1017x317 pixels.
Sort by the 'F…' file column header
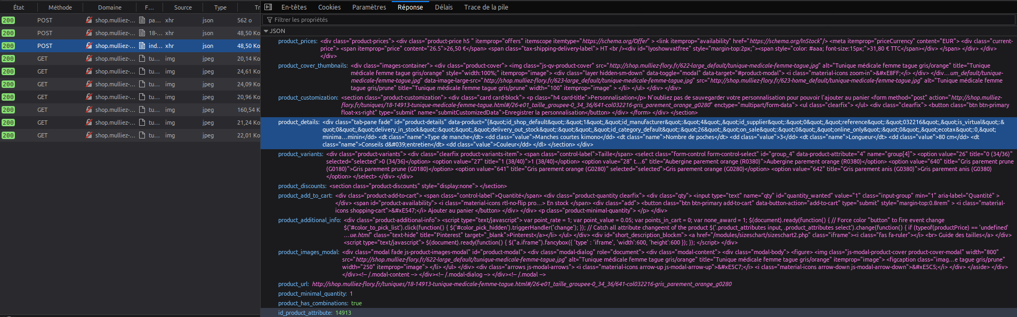click(149, 7)
